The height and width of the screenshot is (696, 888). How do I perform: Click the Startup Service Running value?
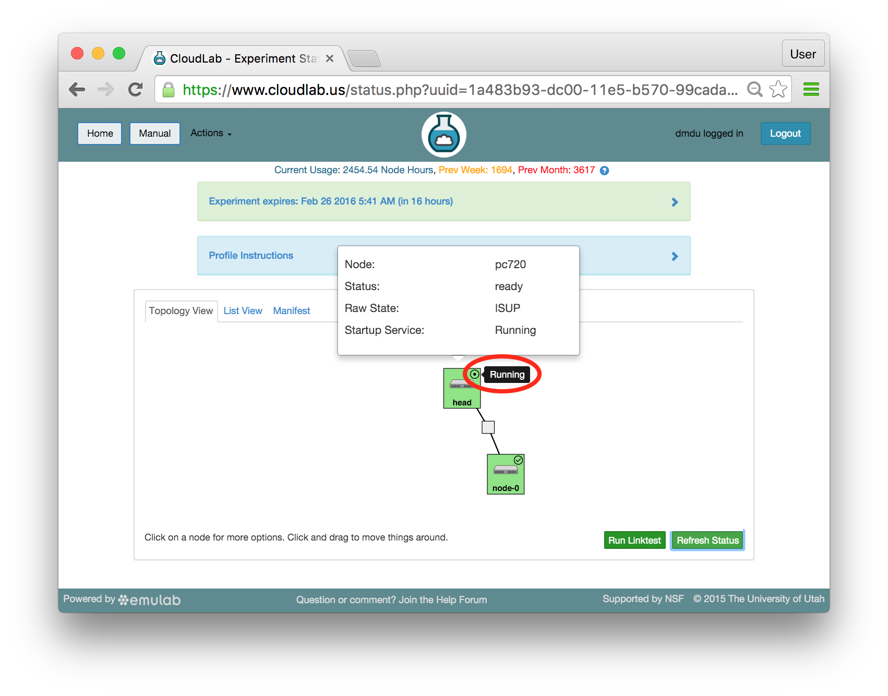point(515,330)
